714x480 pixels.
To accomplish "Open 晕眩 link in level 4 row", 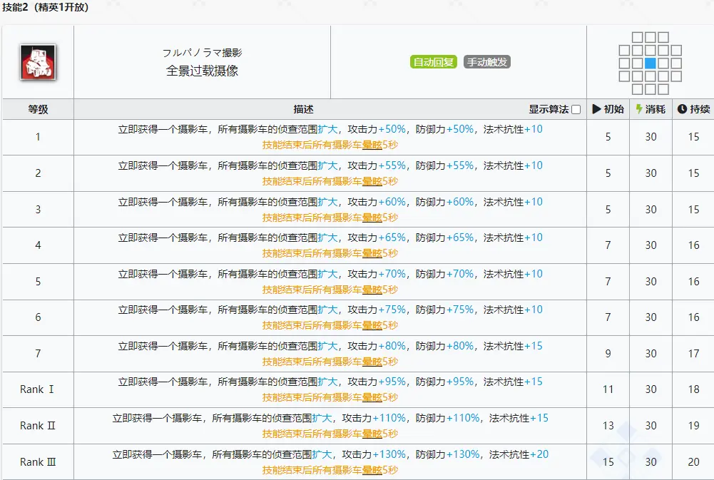I will click(372, 253).
